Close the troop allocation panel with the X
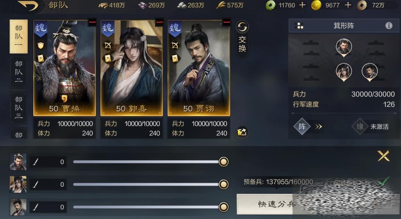This screenshot has width=401, height=219. coord(384,156)
